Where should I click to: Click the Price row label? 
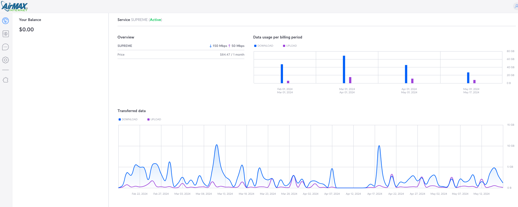pos(121,55)
